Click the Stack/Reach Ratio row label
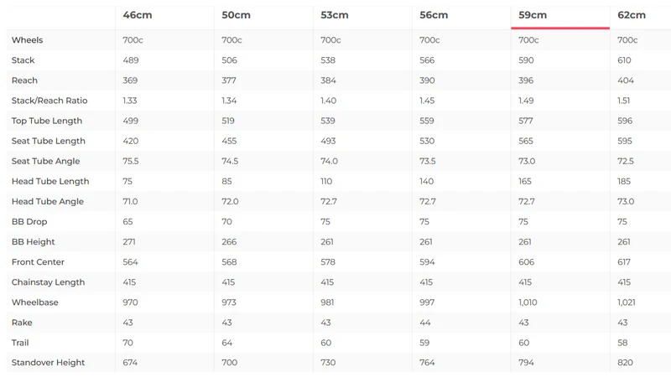 [x=49, y=101]
